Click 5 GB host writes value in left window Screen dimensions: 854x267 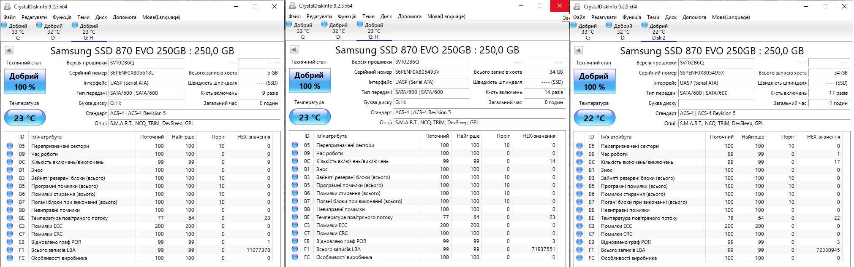coord(259,73)
